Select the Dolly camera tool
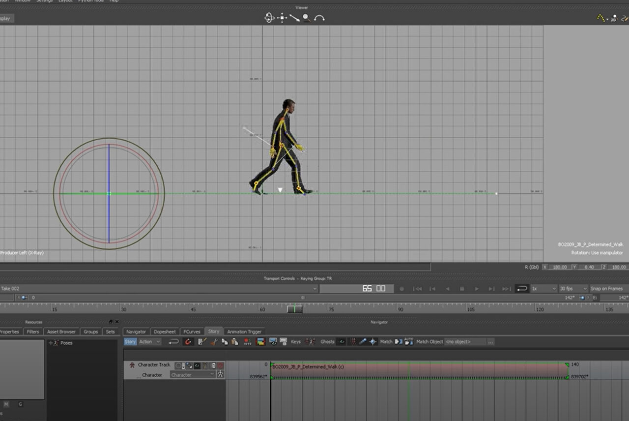The image size is (629, 421). [294, 18]
